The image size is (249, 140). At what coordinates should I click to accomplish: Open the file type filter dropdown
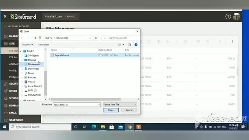coord(135,105)
